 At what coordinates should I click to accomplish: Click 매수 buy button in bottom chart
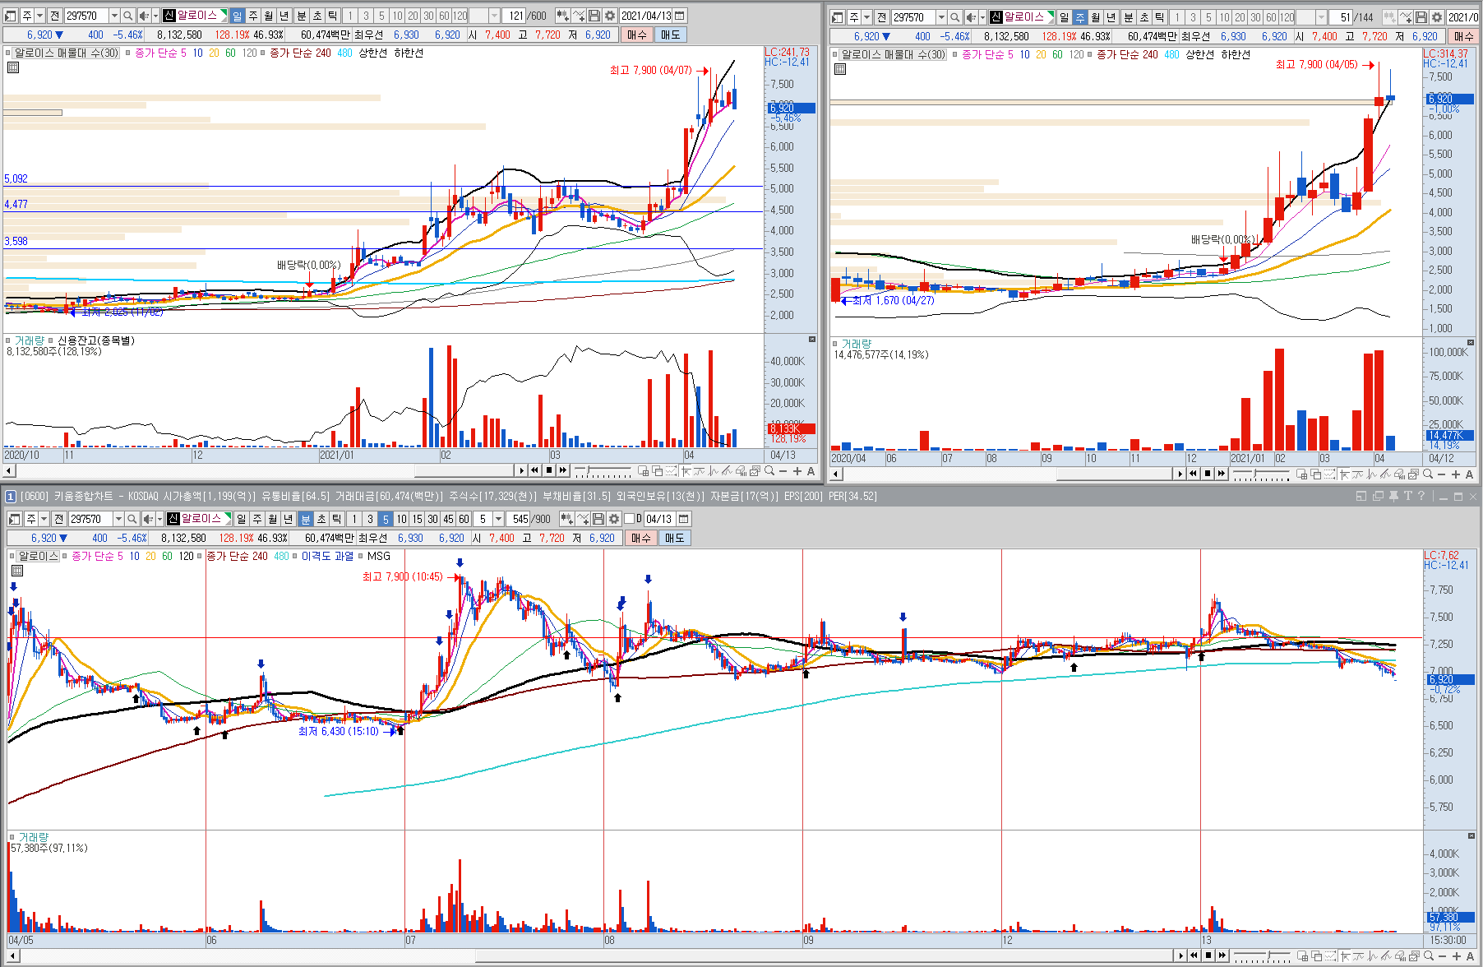tap(640, 538)
